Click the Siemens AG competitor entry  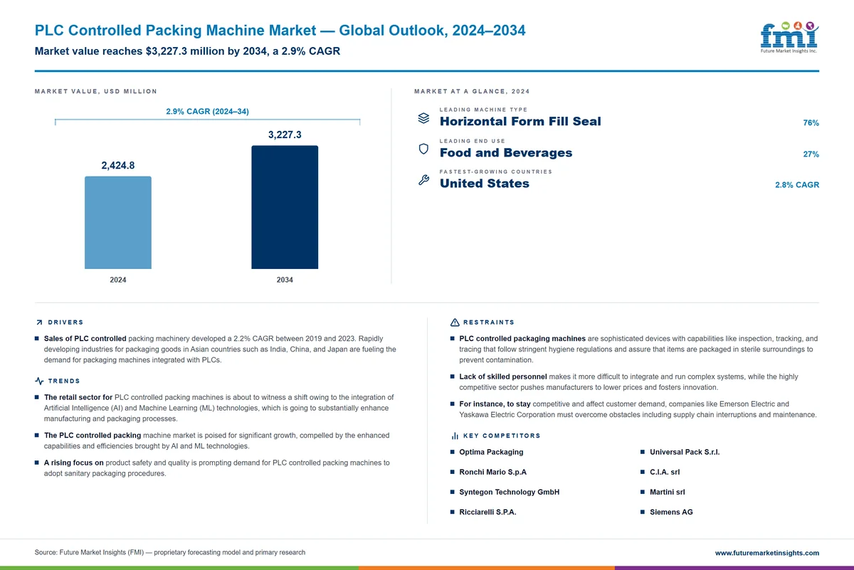click(671, 512)
